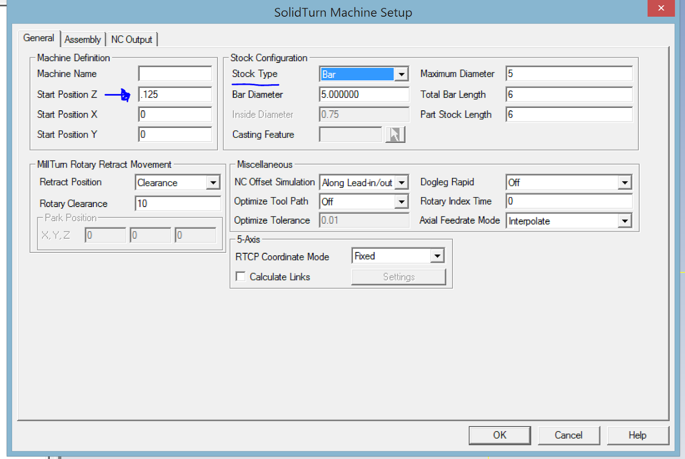Switch to the General tab
This screenshot has height=459, width=685.
(x=39, y=38)
